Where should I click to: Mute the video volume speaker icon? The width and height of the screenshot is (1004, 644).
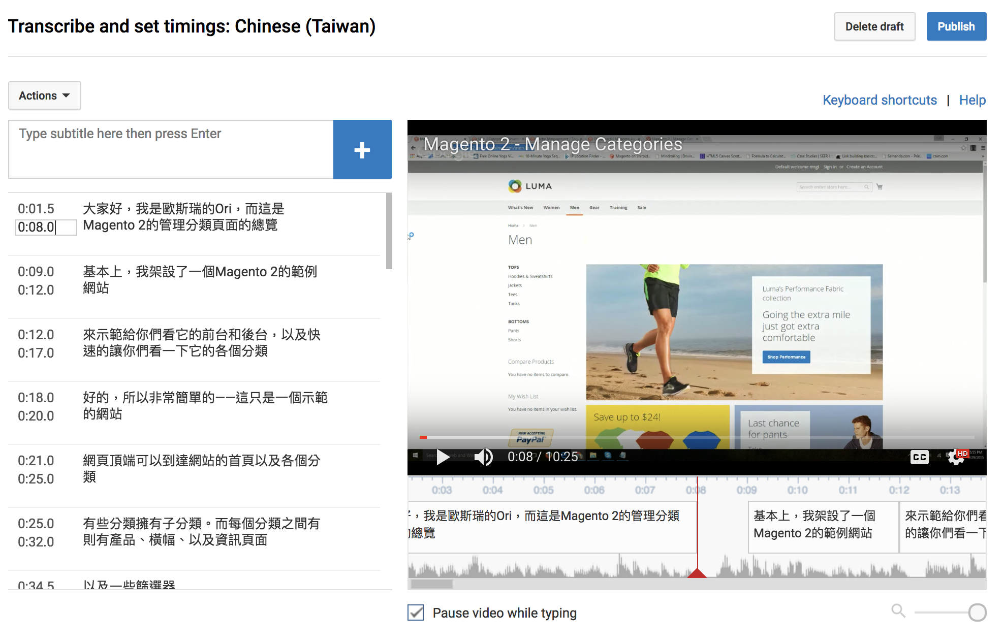[x=484, y=457]
